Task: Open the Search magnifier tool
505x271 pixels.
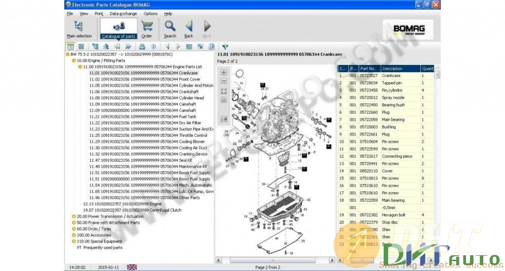Action: tap(170, 29)
